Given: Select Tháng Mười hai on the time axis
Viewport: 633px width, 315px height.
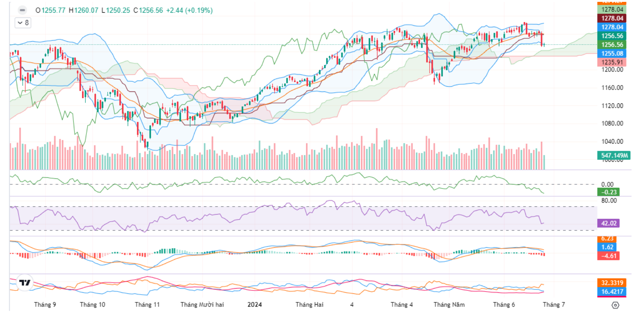Looking at the screenshot, I should (202, 305).
